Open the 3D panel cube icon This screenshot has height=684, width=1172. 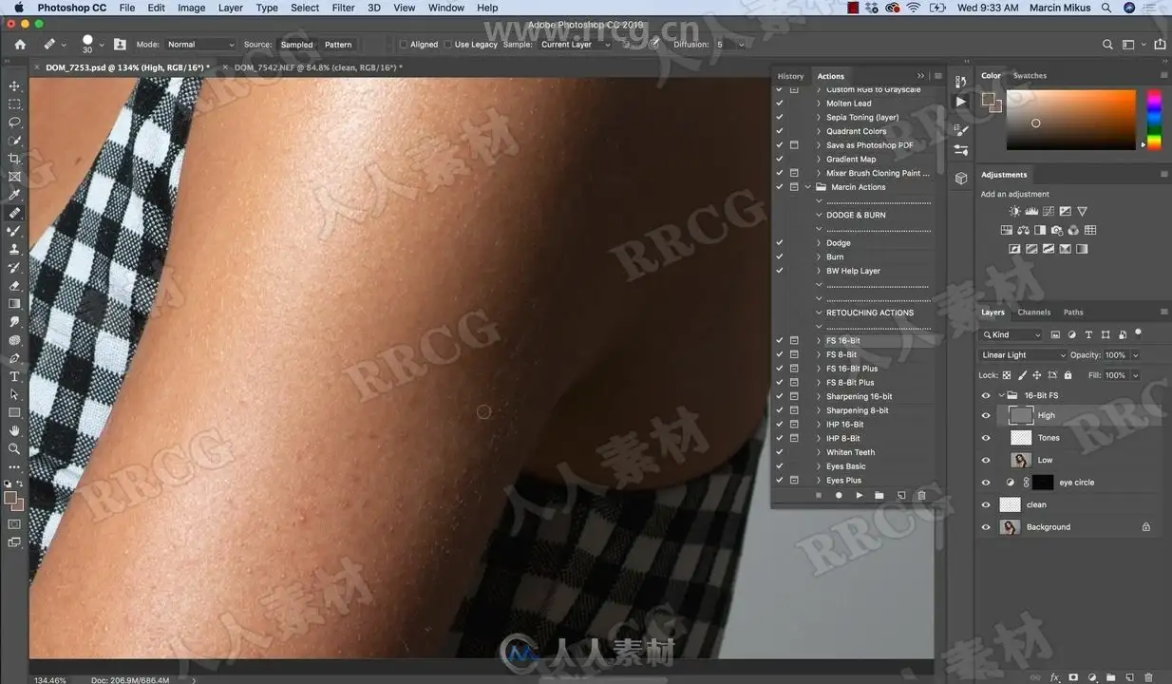(x=961, y=178)
